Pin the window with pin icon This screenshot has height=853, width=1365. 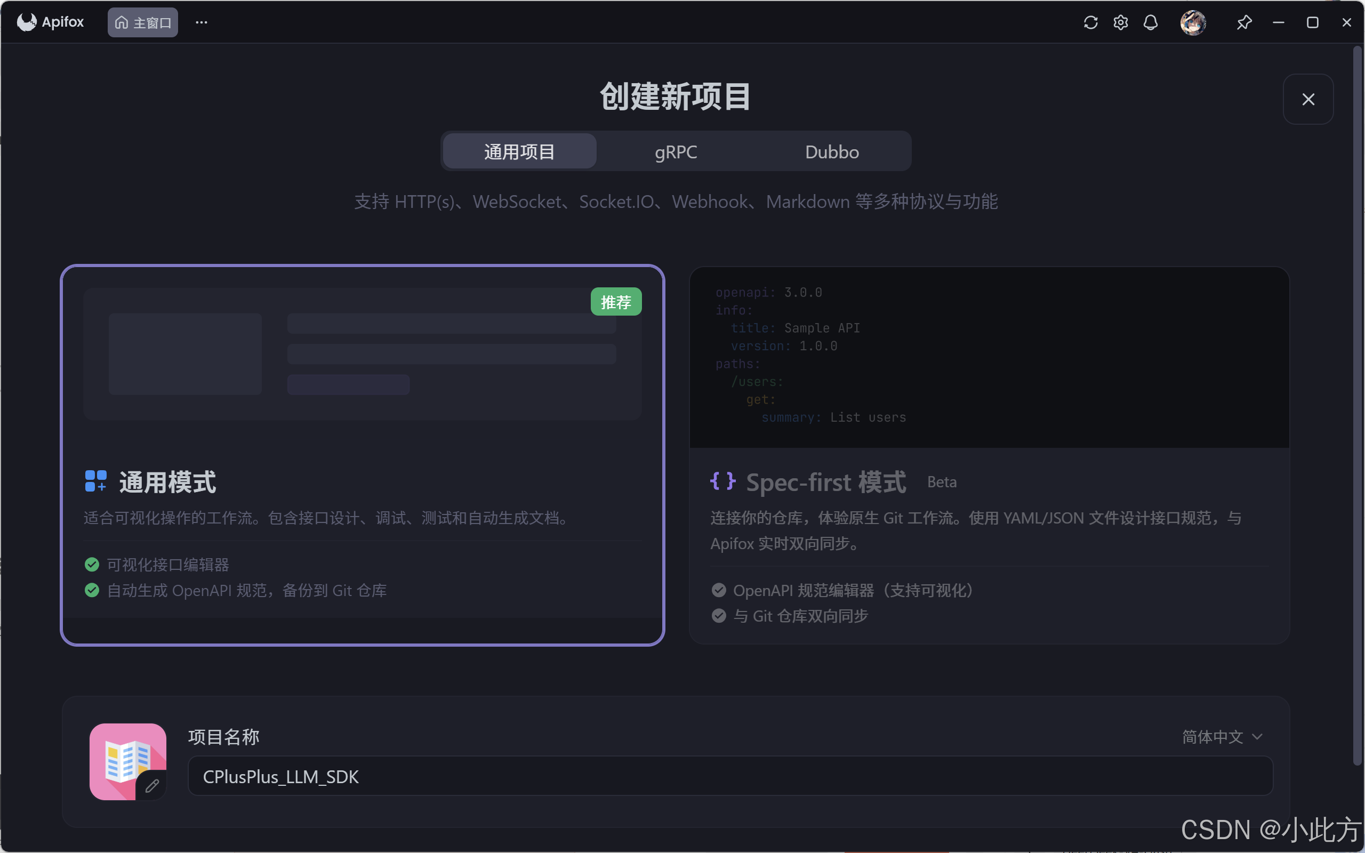coord(1244,22)
